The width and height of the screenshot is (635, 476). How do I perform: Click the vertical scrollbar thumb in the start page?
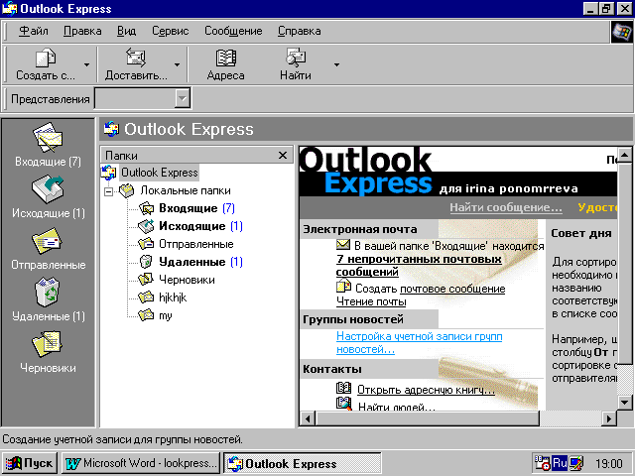point(625,263)
